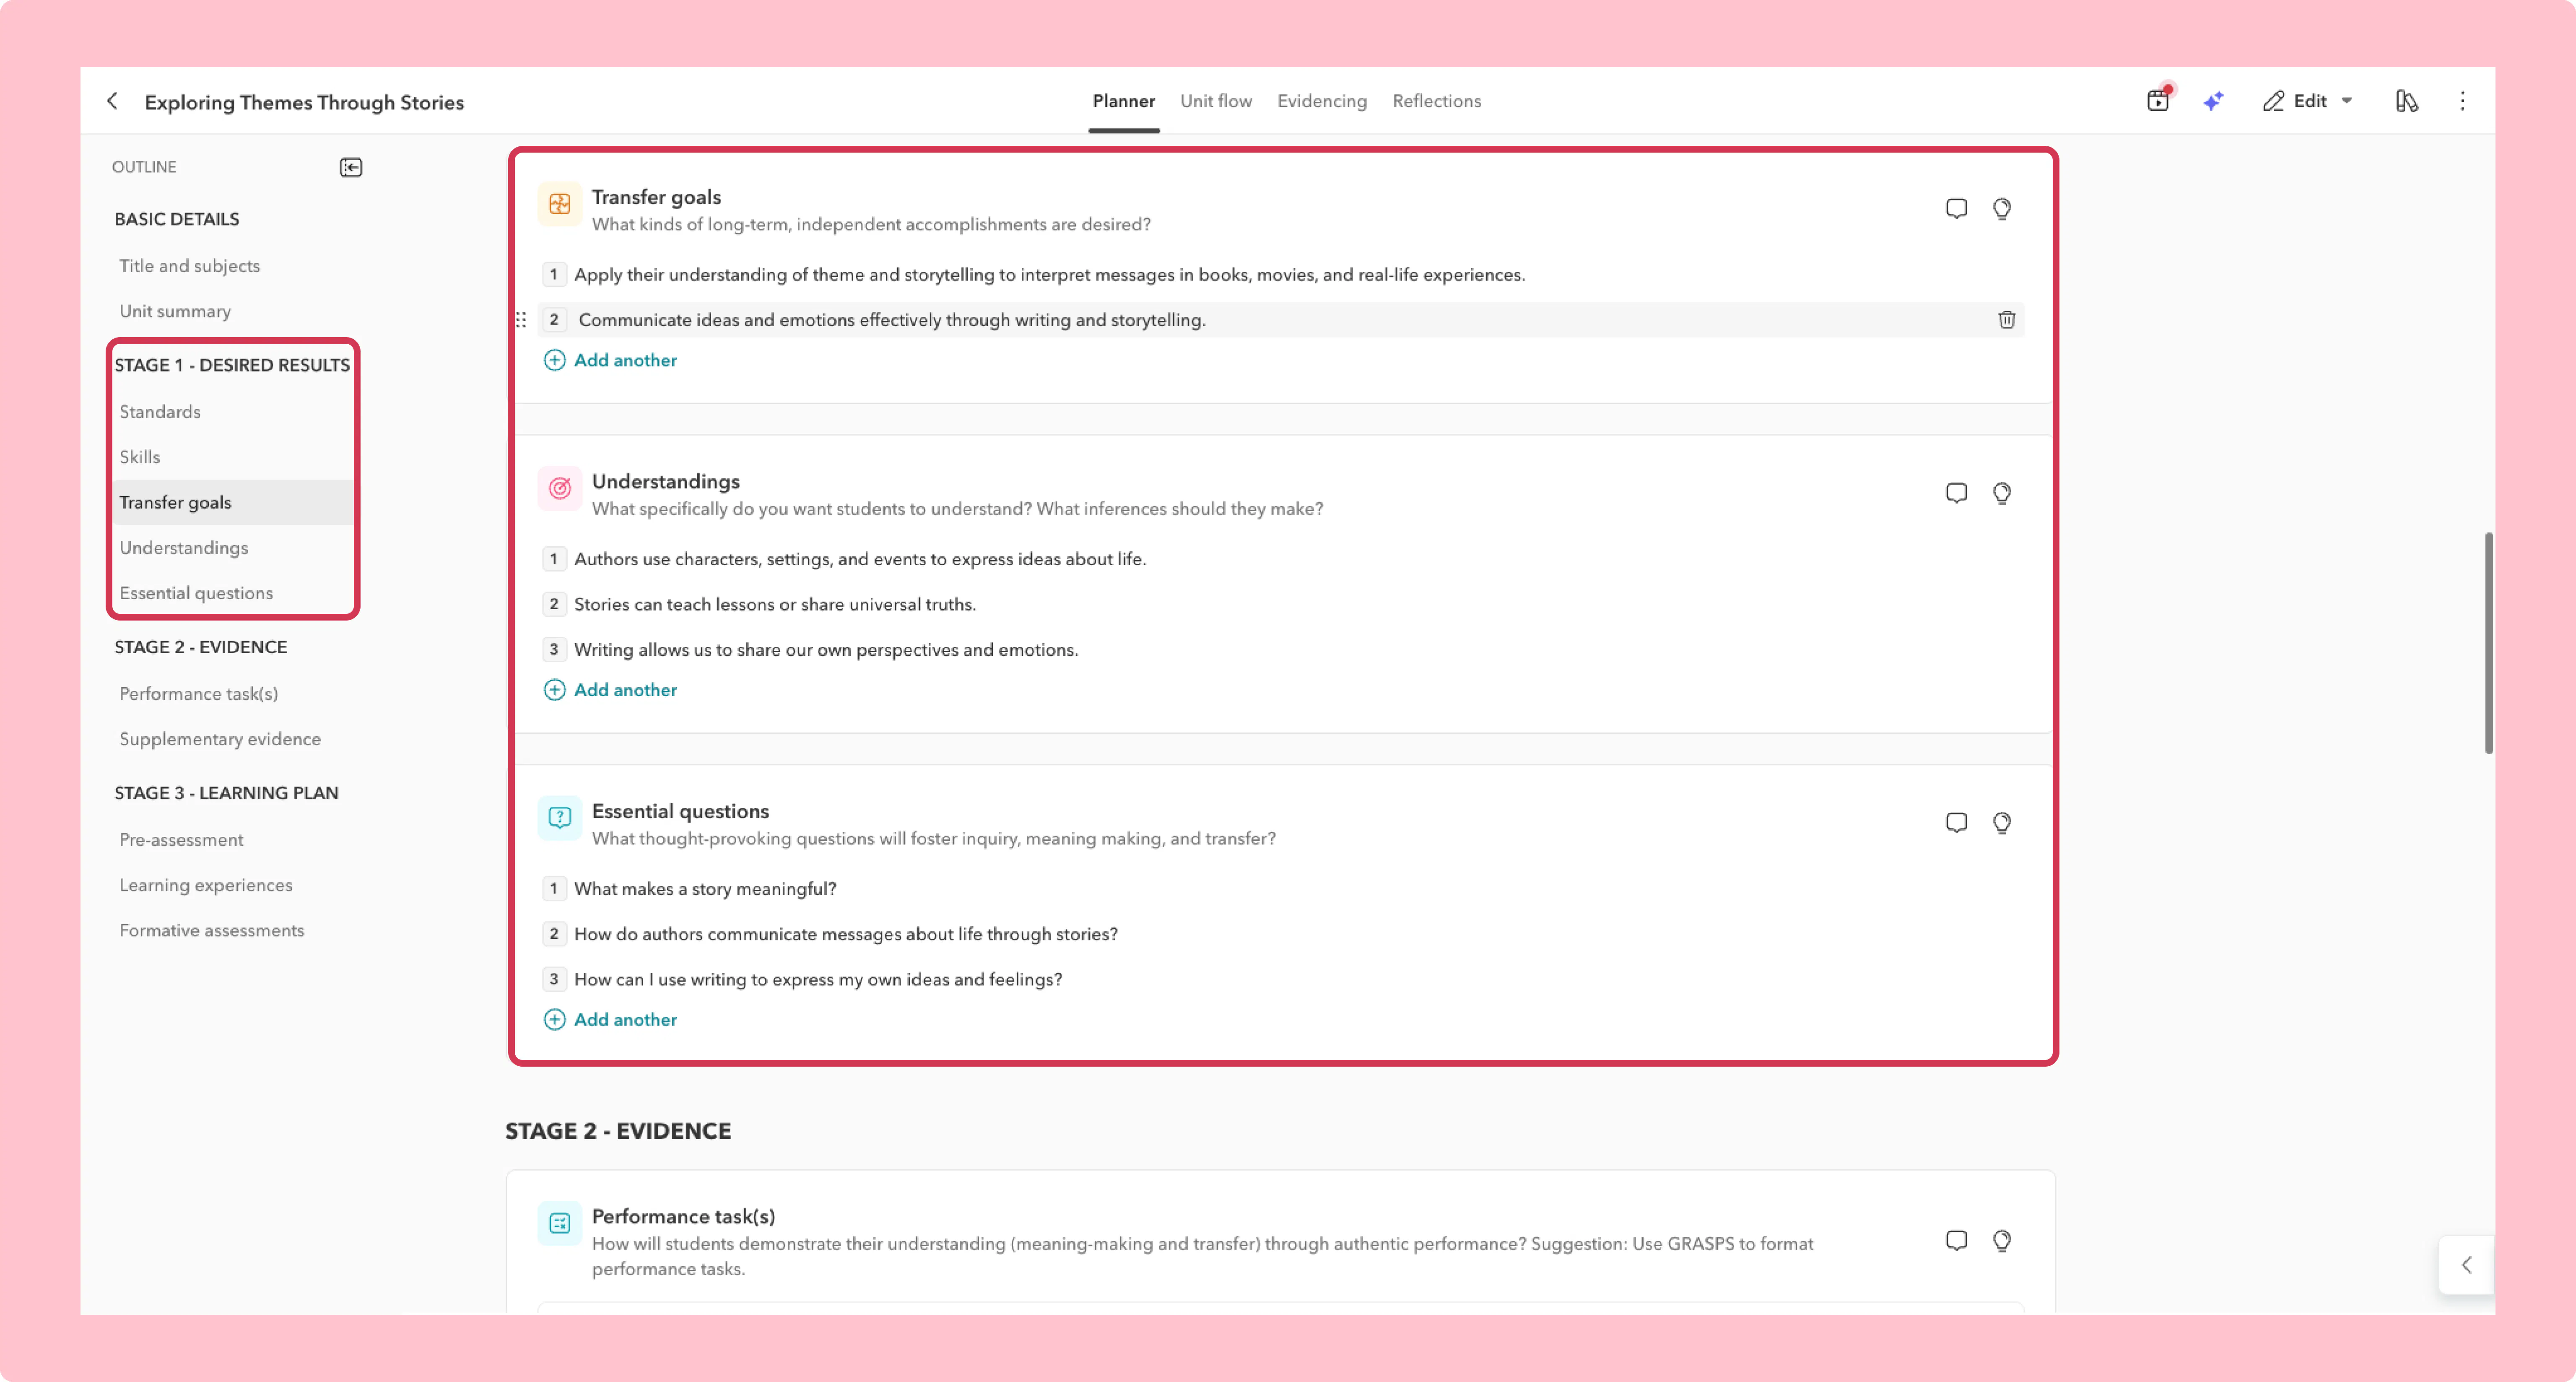Click the Understandings target icon
Viewport: 2576px width, 1382px height.
coord(560,488)
